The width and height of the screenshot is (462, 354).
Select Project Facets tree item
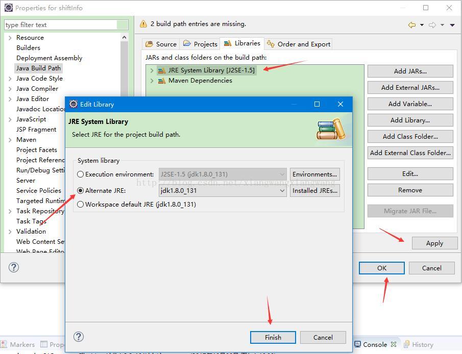pos(37,150)
